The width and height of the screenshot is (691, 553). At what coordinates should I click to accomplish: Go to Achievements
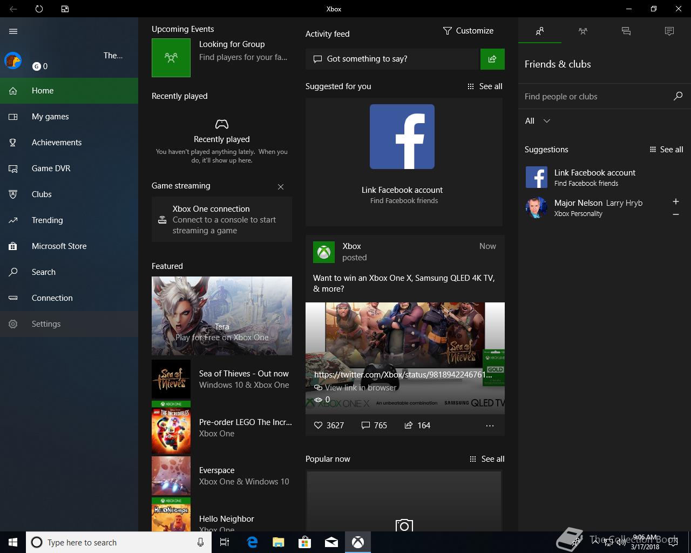pyautogui.click(x=69, y=143)
